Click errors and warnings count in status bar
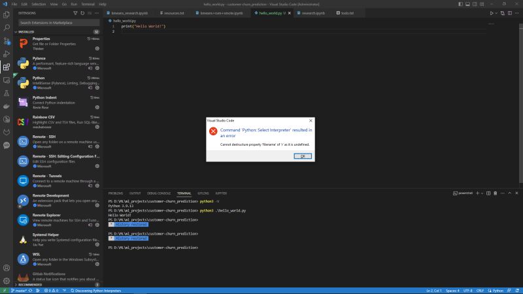 (x=52, y=291)
